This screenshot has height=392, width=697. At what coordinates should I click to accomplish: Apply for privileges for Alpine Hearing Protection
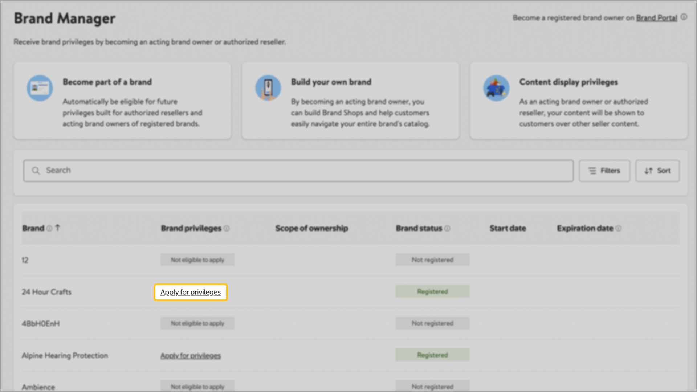(x=191, y=356)
